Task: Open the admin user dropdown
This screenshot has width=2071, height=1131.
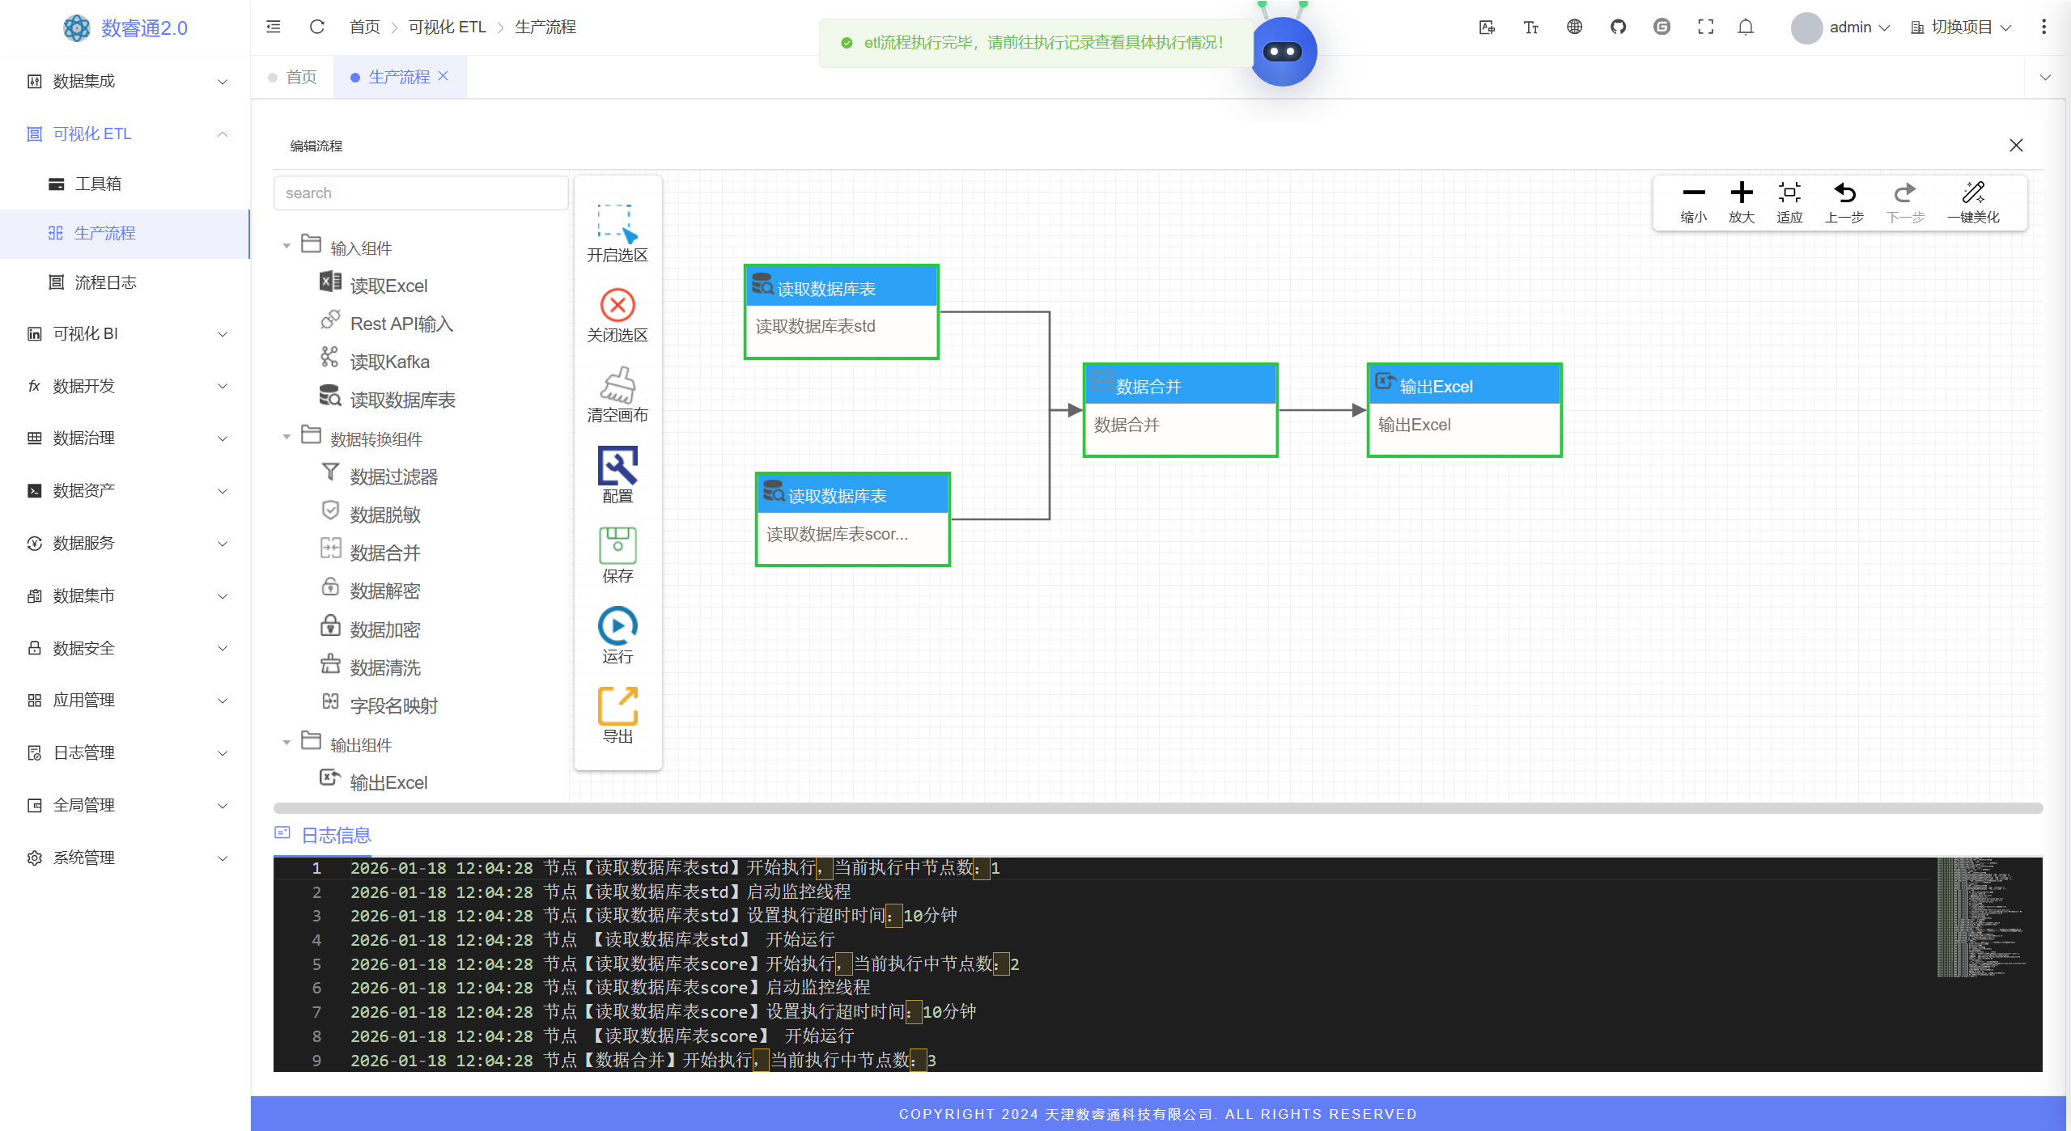Action: 1849,28
